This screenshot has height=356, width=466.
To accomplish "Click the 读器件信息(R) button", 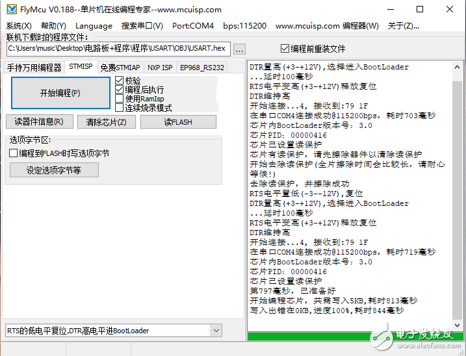I will [x=40, y=121].
